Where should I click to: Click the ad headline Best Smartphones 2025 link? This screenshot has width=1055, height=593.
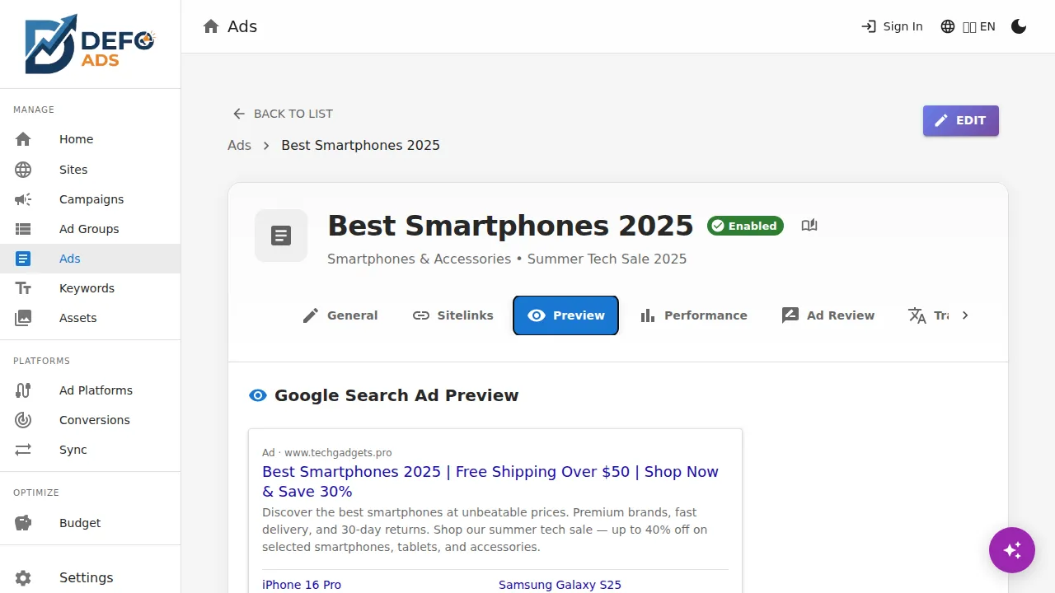pyautogui.click(x=490, y=482)
